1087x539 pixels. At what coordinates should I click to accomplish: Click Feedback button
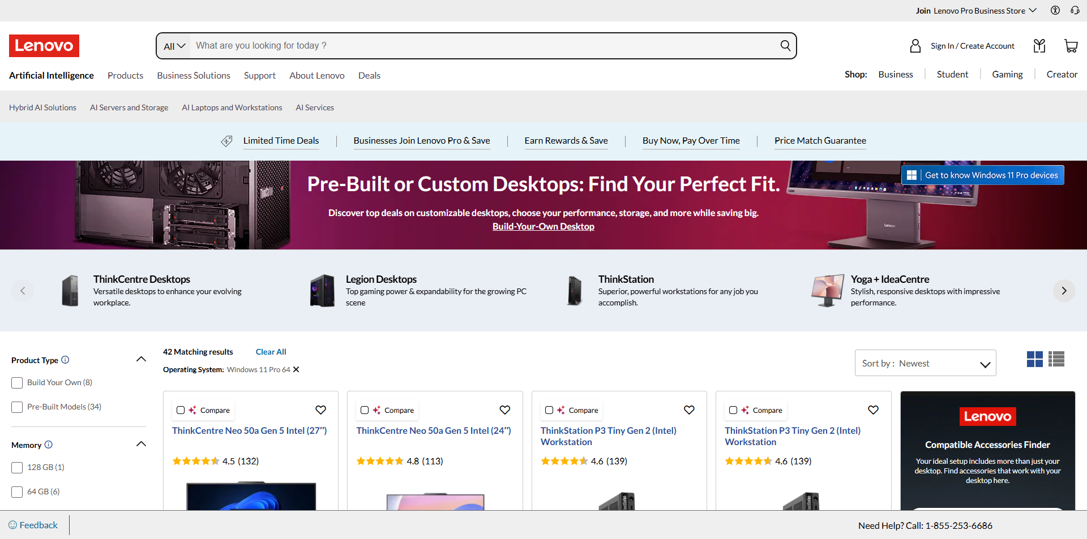(x=33, y=525)
